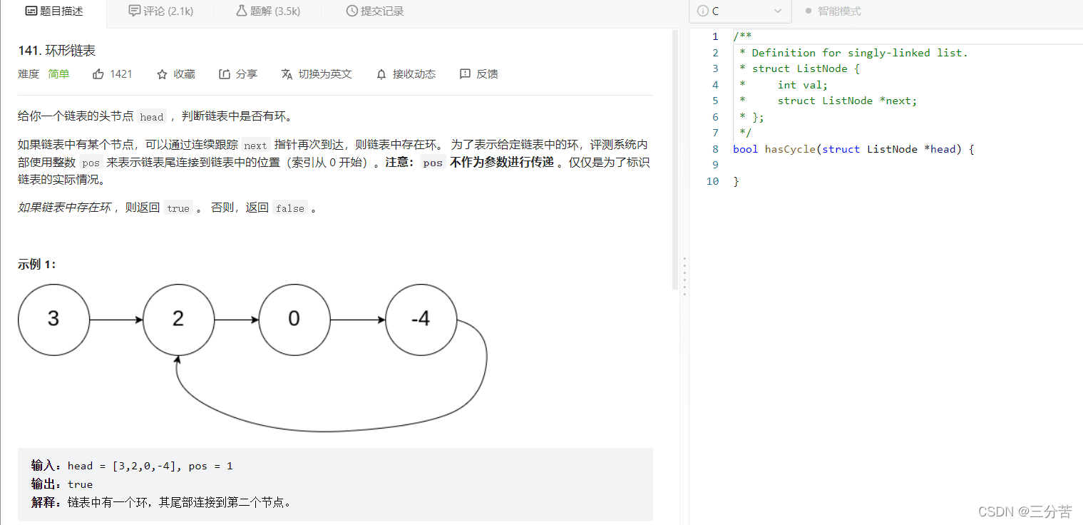1083x525 pixels.
Task: Click the 简单 difficulty label
Action: (58, 74)
